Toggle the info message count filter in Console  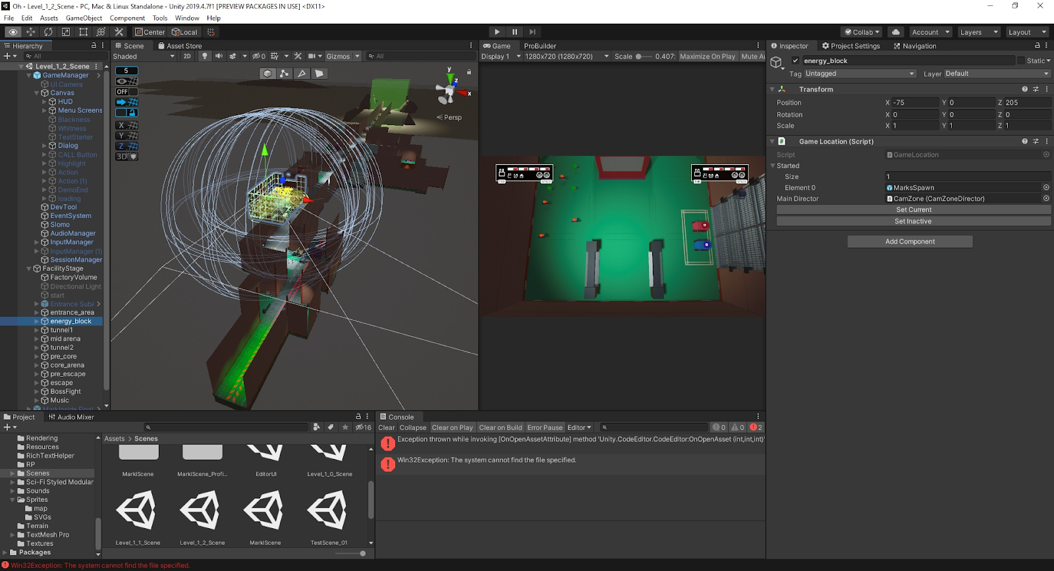point(719,427)
